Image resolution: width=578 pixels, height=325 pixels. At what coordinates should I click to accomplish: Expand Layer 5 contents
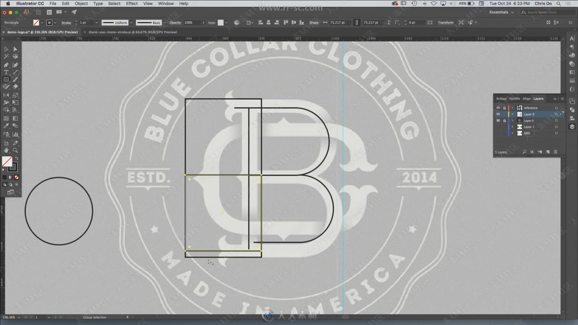tap(512, 120)
